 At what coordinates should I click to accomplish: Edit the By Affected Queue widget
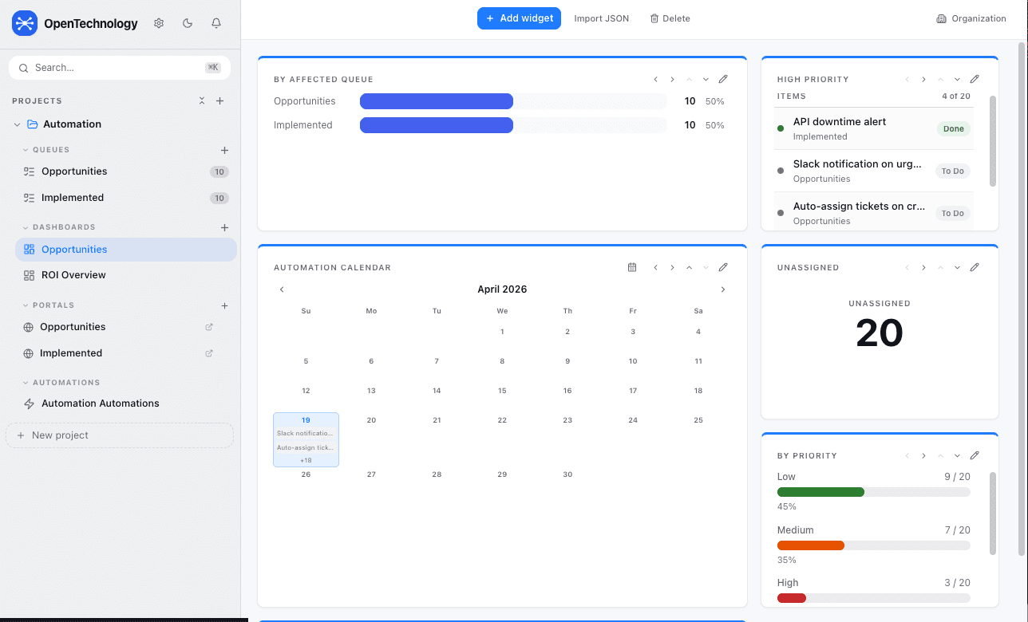pos(723,79)
